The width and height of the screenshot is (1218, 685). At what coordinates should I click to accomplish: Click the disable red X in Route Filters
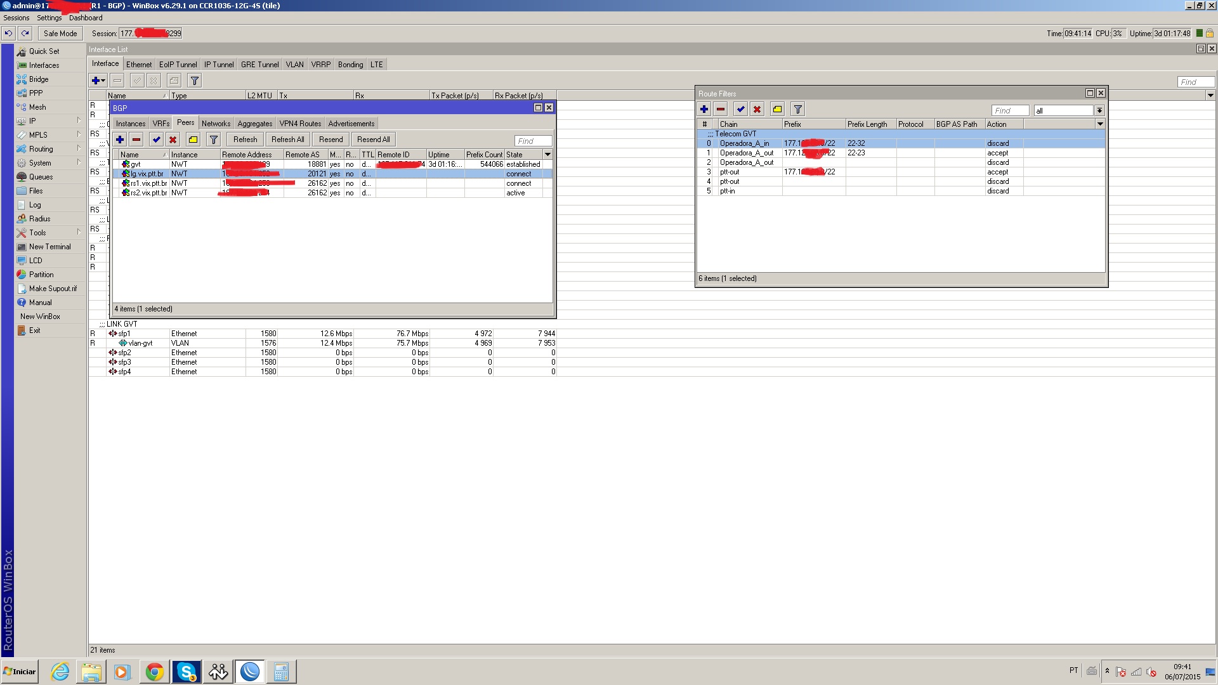(757, 109)
